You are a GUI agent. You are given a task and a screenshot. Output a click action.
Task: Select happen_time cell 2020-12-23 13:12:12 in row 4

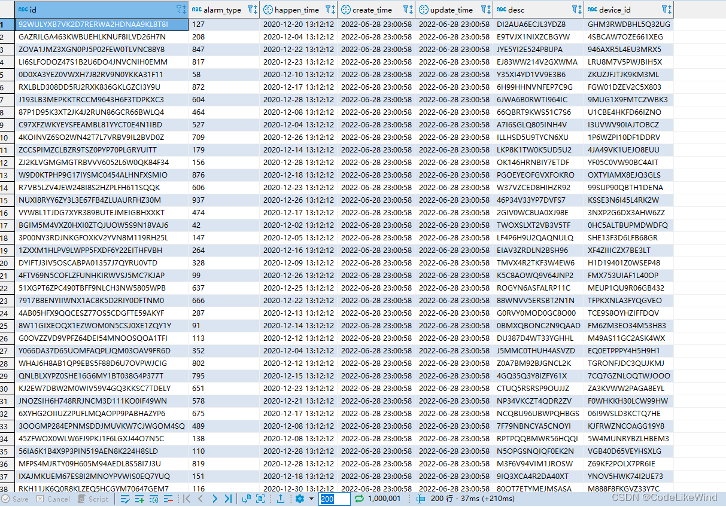coord(299,62)
